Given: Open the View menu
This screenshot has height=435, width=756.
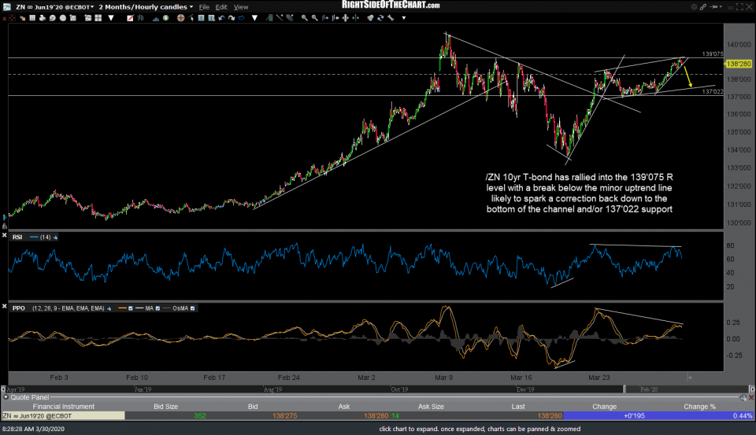Looking at the screenshot, I should click(241, 7).
